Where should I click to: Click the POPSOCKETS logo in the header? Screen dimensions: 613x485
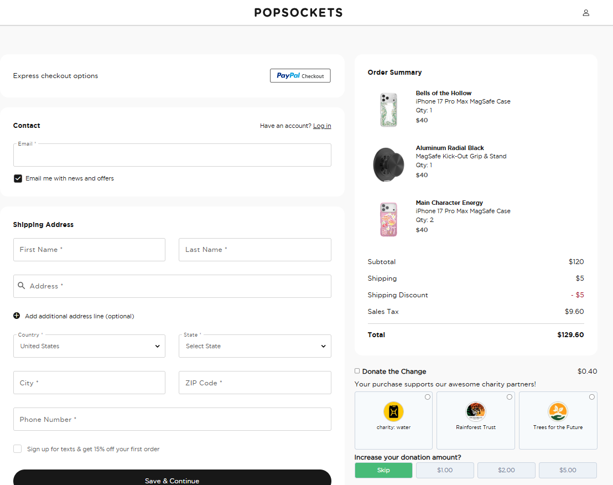click(x=298, y=12)
